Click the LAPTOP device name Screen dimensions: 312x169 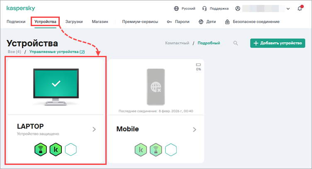30,126
